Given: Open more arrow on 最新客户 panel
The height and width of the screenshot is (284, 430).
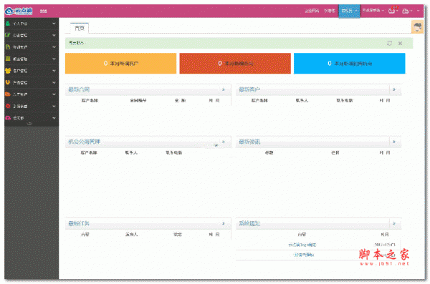Looking at the screenshot, I should pyautogui.click(x=394, y=89).
